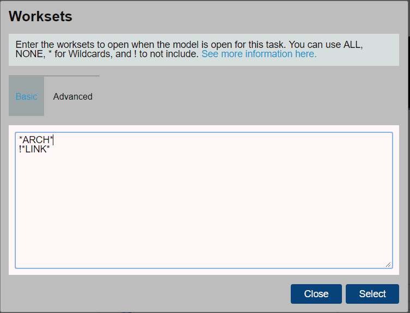This screenshot has width=410, height=313.
Task: Click the word ALL in the instructions
Action: pos(352,45)
